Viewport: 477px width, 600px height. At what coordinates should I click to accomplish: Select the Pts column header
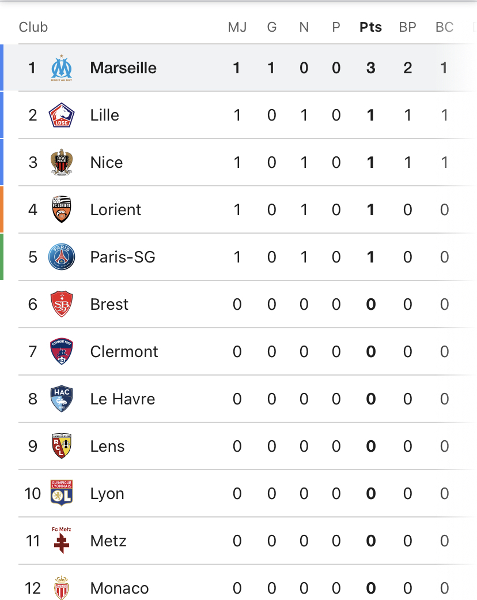371,27
